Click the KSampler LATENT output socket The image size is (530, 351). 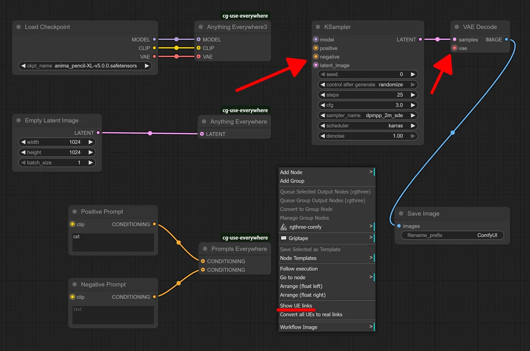coord(420,39)
